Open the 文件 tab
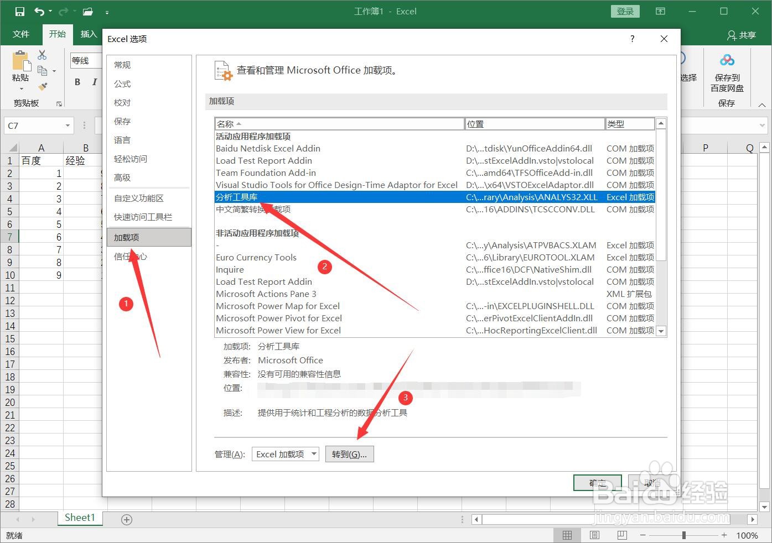This screenshot has width=772, height=543. click(x=21, y=34)
